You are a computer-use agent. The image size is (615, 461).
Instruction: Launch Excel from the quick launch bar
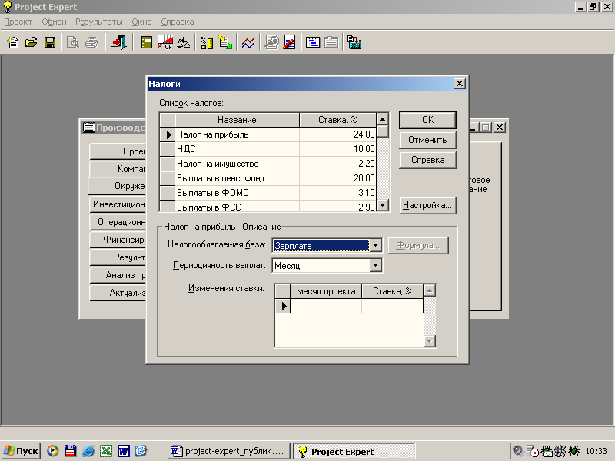(106, 451)
